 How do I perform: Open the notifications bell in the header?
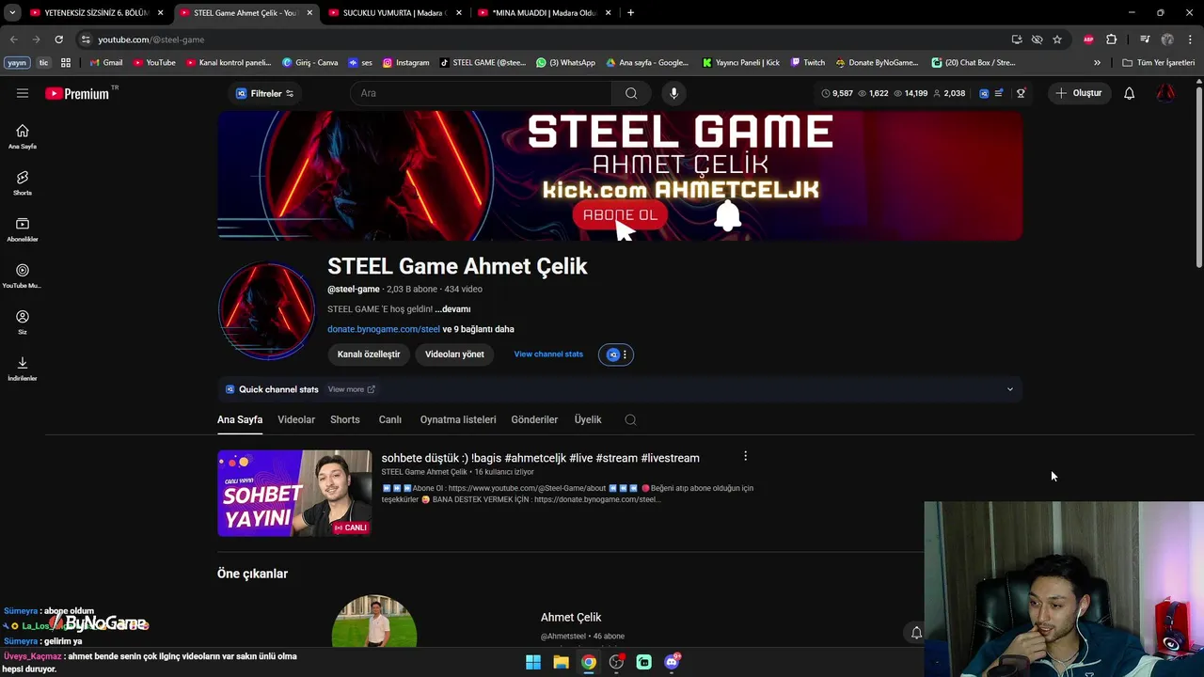coord(1129,93)
